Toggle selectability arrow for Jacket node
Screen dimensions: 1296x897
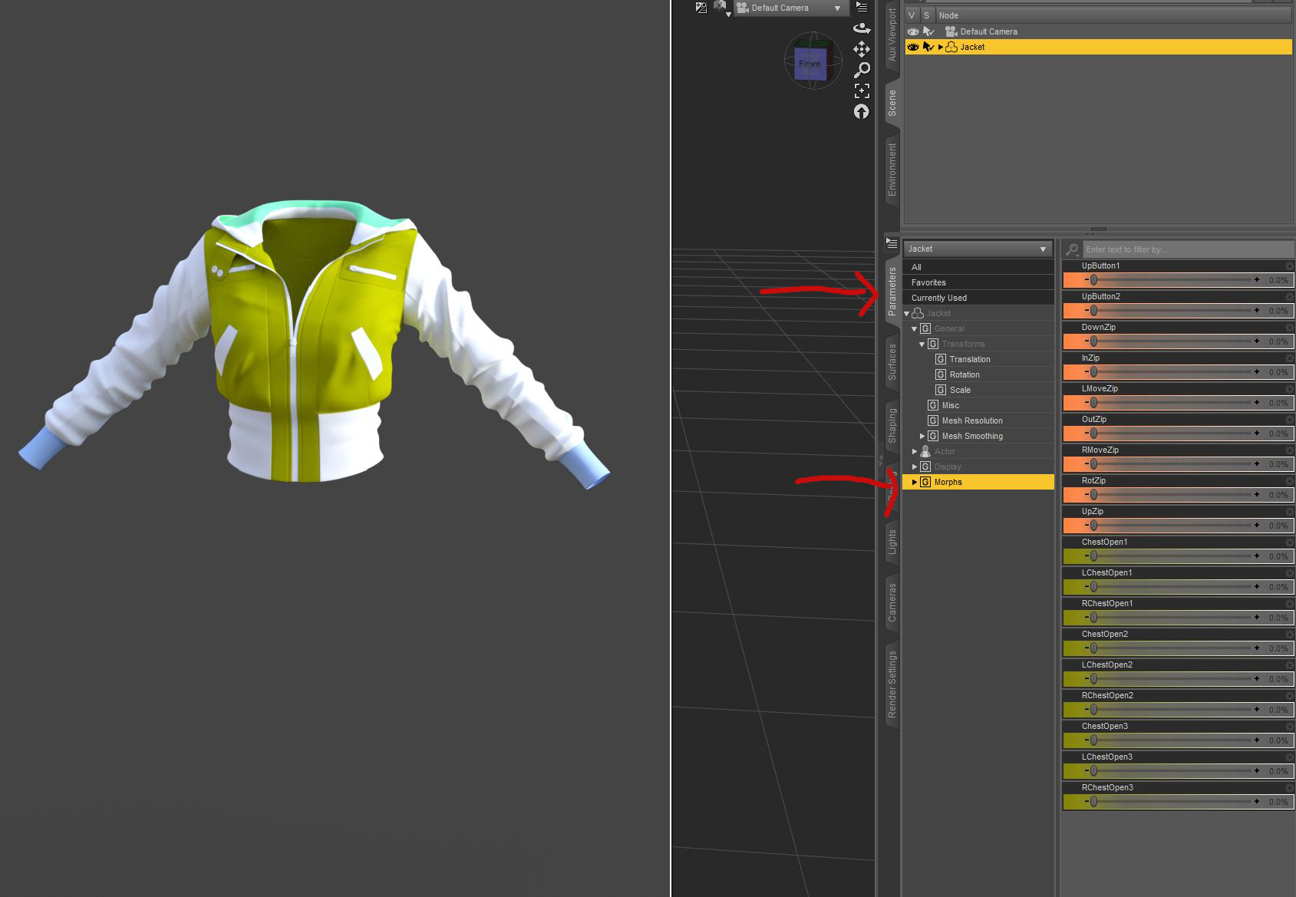pos(928,47)
